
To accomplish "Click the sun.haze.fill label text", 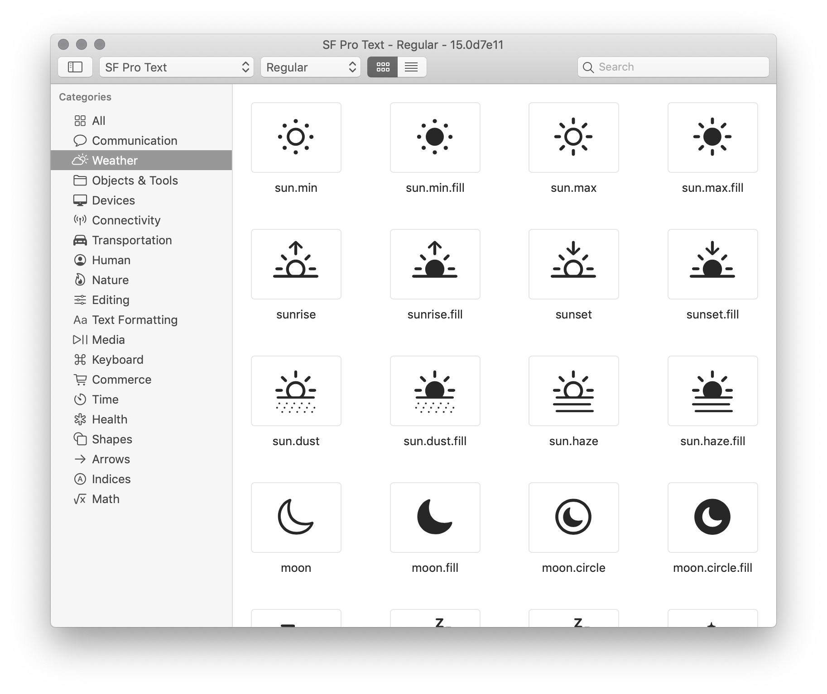I will pos(712,441).
